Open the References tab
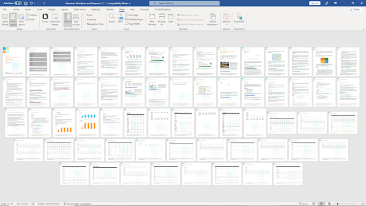Screen dimensions: 366x206 [80, 10]
